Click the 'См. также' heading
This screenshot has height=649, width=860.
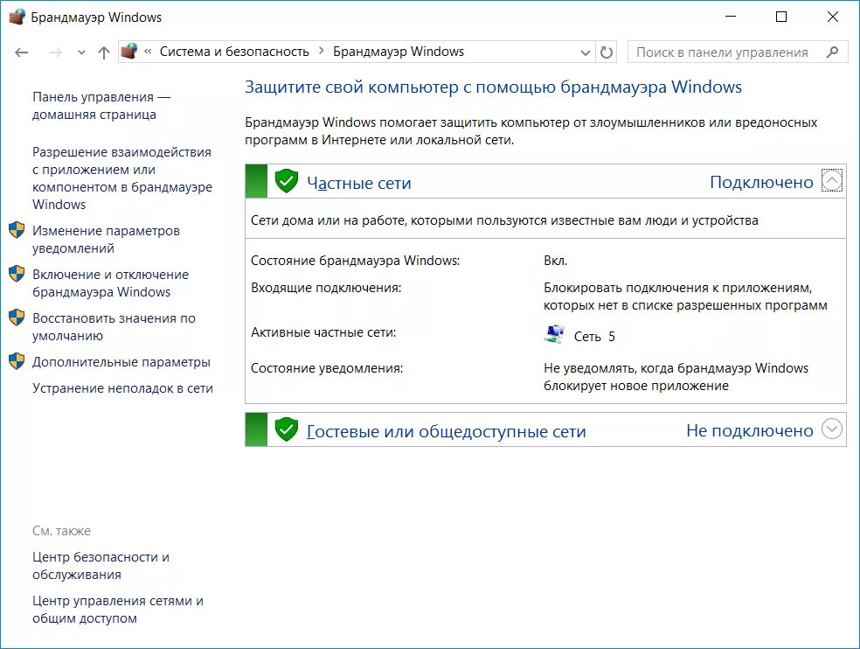click(x=61, y=531)
